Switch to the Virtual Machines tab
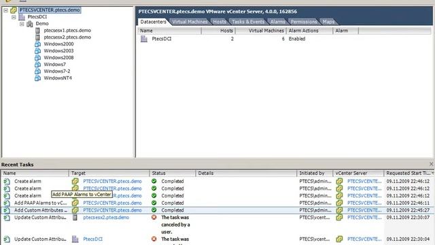The width and height of the screenshot is (435, 245). [x=190, y=22]
